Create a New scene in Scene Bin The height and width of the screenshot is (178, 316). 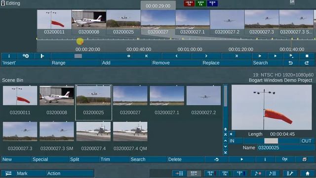coord(16,159)
